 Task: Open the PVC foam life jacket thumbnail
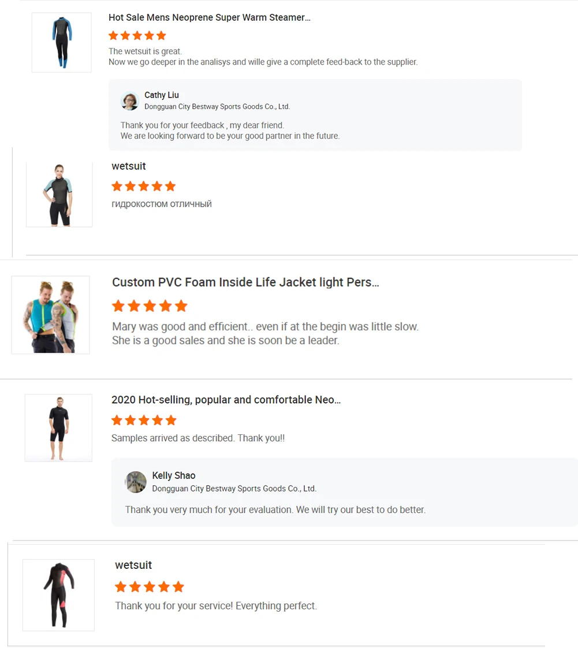coord(50,315)
